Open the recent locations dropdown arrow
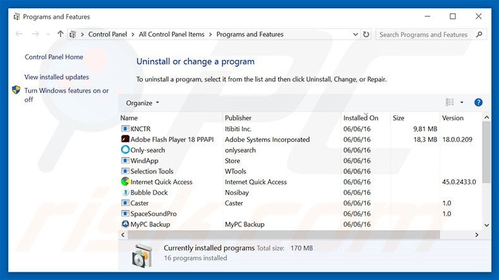The height and width of the screenshot is (280, 499). coord(48,34)
